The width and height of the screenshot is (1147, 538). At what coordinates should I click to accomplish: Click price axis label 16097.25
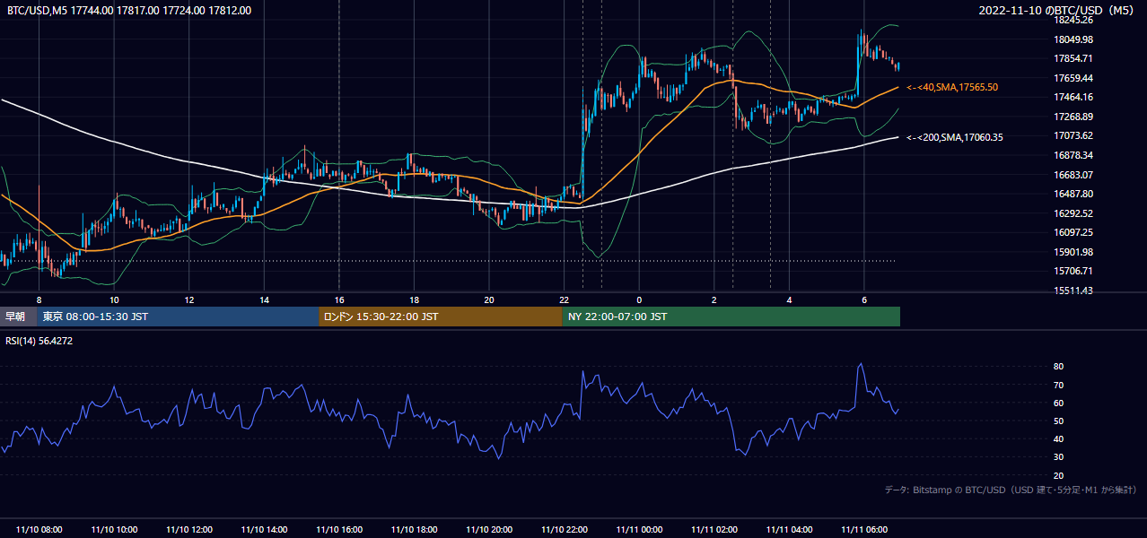pos(1074,232)
